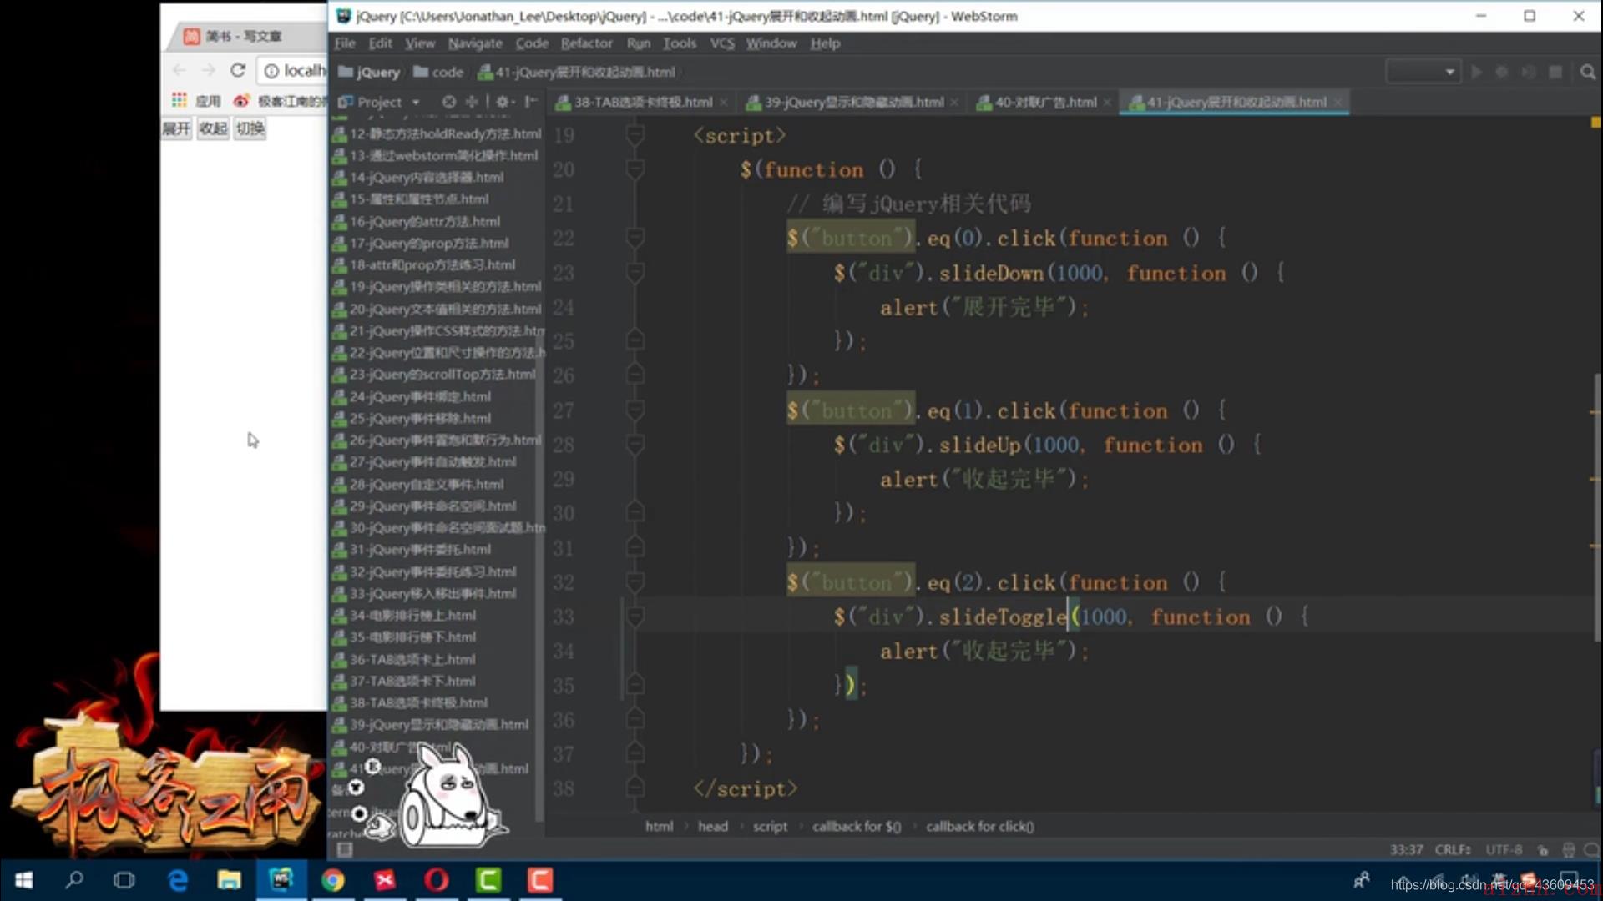The height and width of the screenshot is (901, 1603).
Task: Open the Navigate menu
Action: [x=475, y=43]
